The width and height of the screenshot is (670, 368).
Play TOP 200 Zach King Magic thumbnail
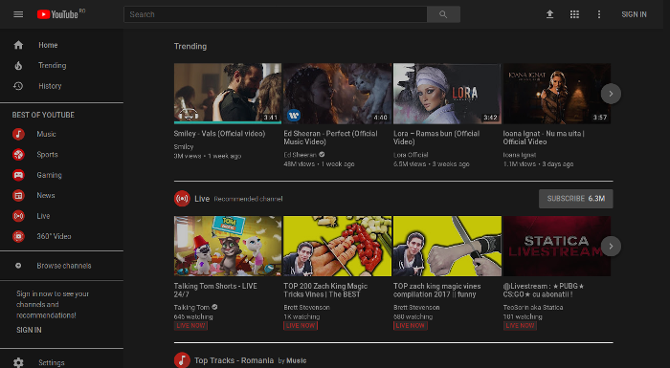[x=337, y=246]
